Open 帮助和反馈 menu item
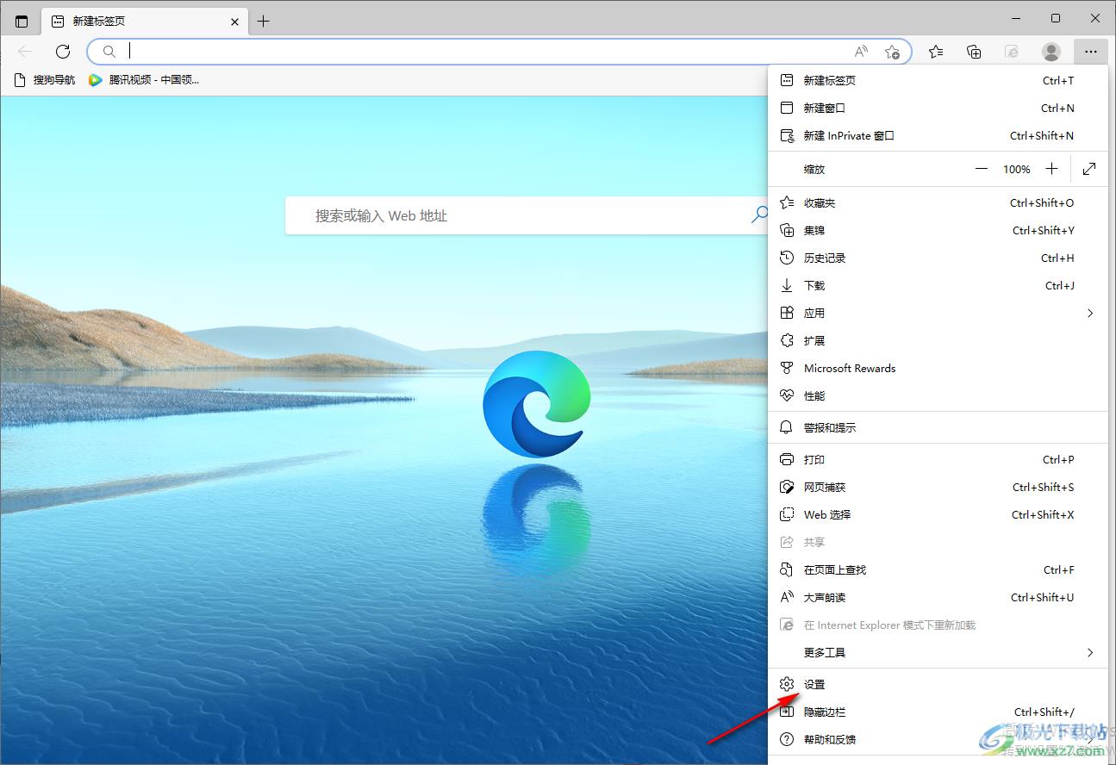This screenshot has width=1116, height=765. click(938, 739)
